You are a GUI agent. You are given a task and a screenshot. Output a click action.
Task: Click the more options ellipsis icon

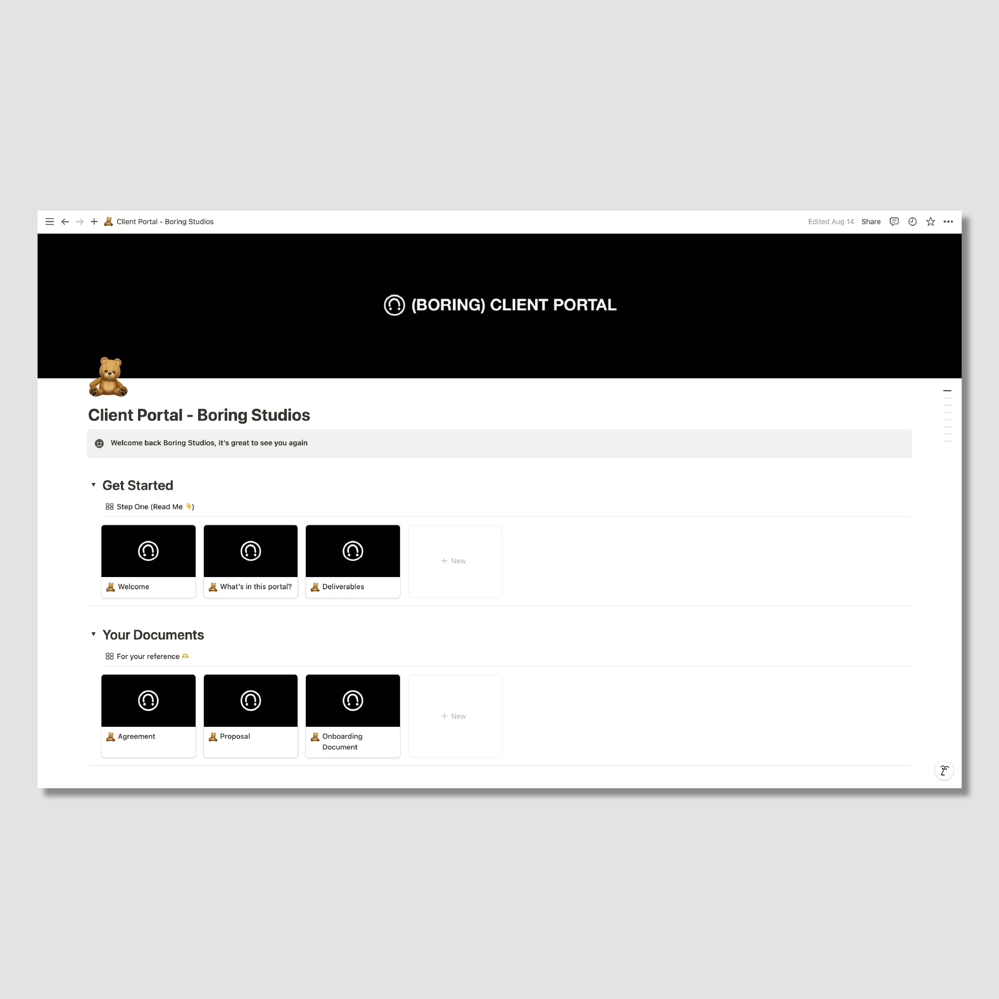point(949,221)
